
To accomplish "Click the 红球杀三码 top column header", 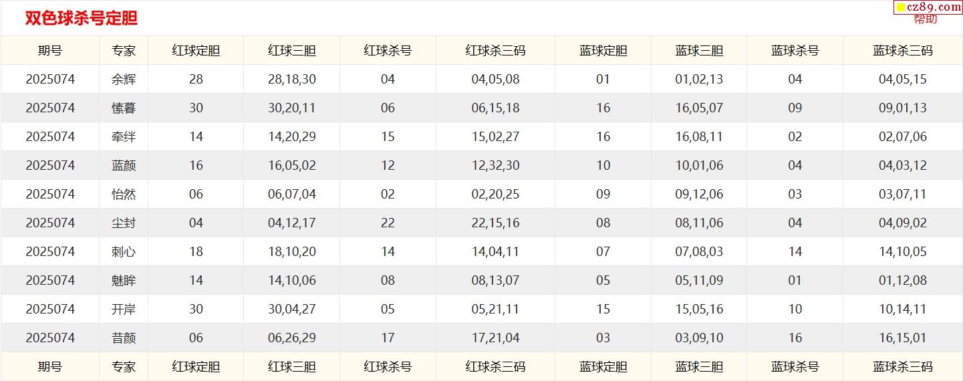I will [x=495, y=50].
